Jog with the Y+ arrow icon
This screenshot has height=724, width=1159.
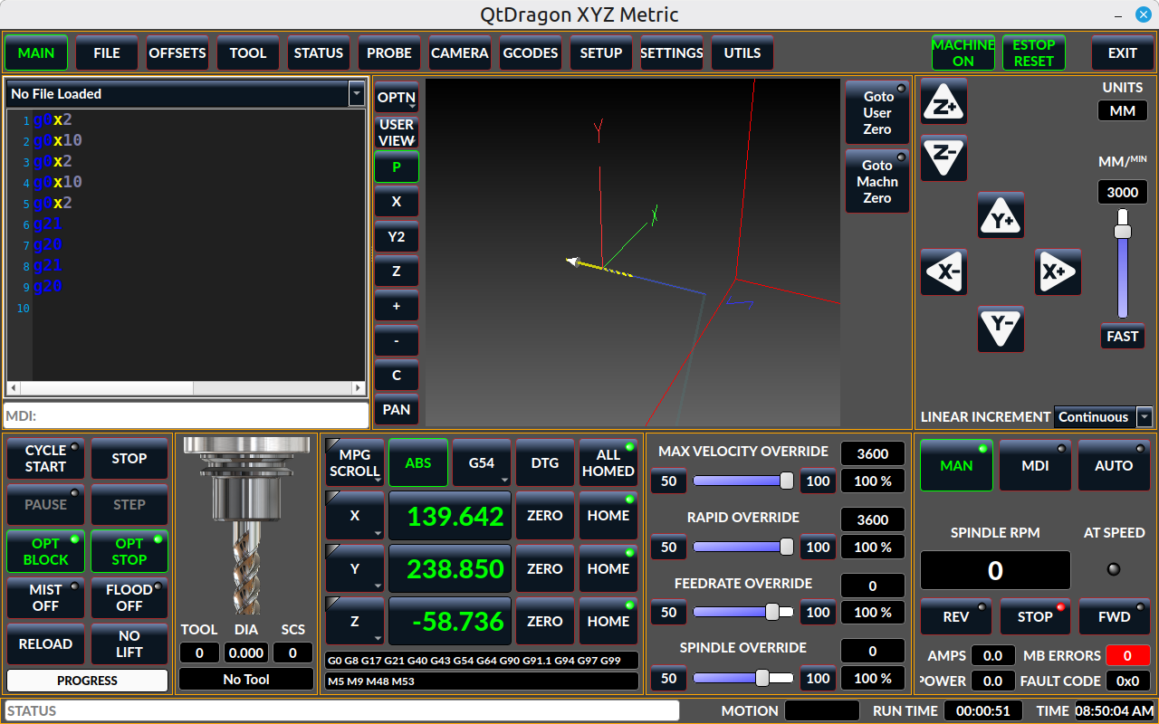(x=1001, y=215)
